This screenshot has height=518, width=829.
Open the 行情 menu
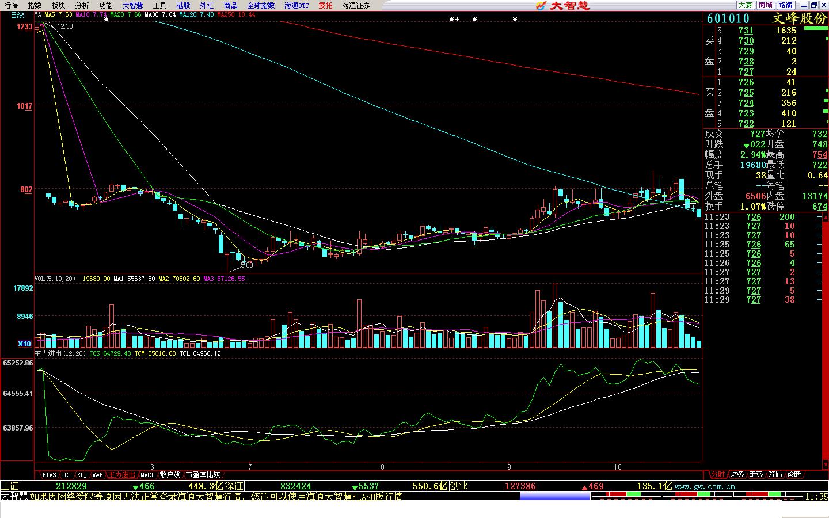pos(11,5)
